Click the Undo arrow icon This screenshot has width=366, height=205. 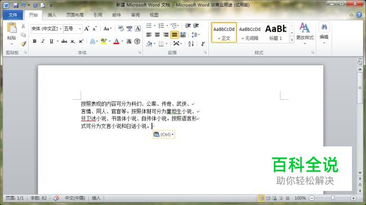(24, 5)
